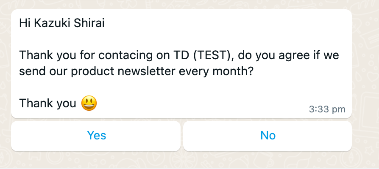
Task: Click the "Hi Kazuki Shirai" greeting line
Action: tap(61, 23)
